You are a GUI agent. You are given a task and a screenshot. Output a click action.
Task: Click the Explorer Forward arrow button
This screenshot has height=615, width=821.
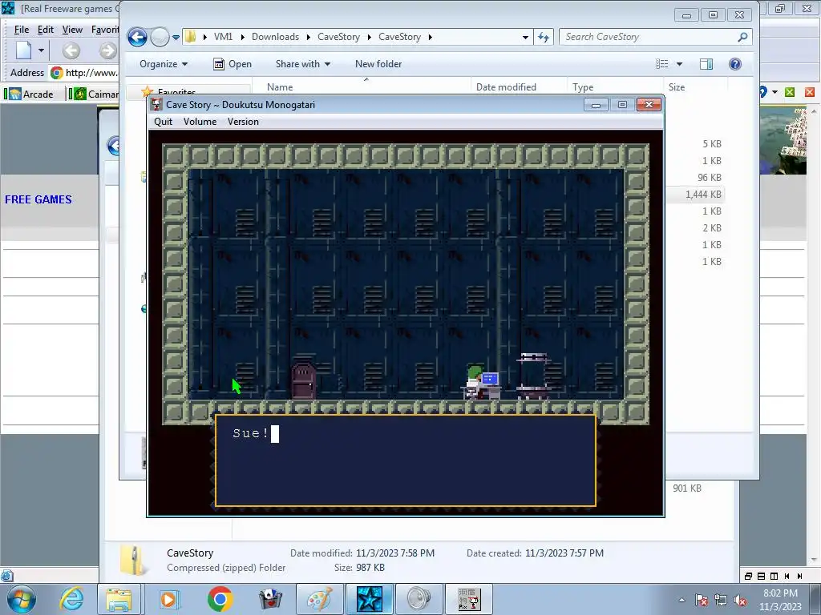coord(160,37)
